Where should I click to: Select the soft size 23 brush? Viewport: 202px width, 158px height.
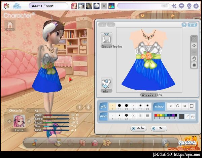coord(147,106)
